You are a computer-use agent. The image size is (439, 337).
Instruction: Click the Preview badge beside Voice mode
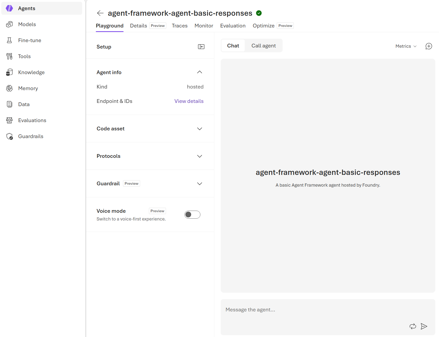coord(157,211)
